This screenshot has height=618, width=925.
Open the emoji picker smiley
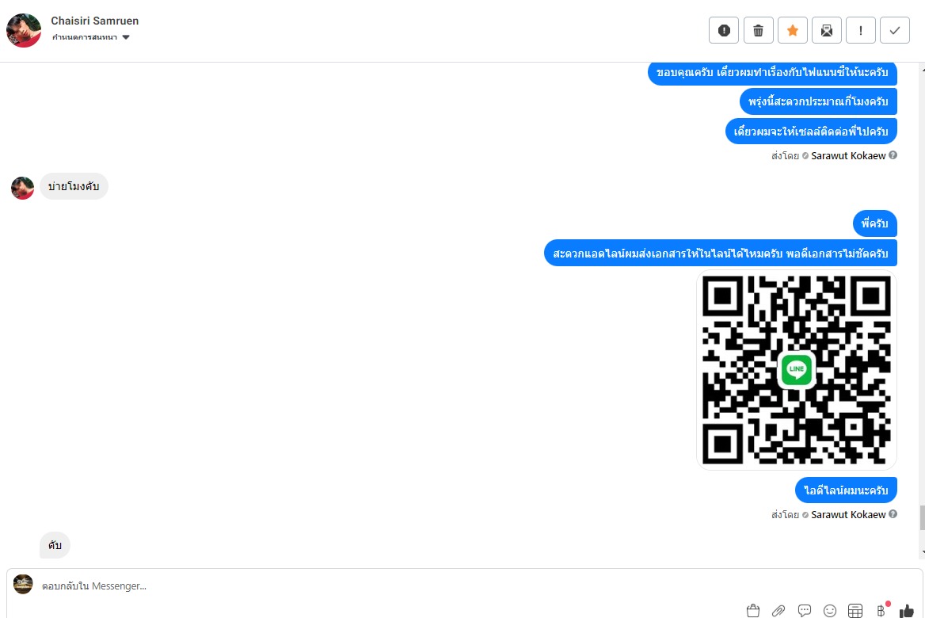(830, 610)
